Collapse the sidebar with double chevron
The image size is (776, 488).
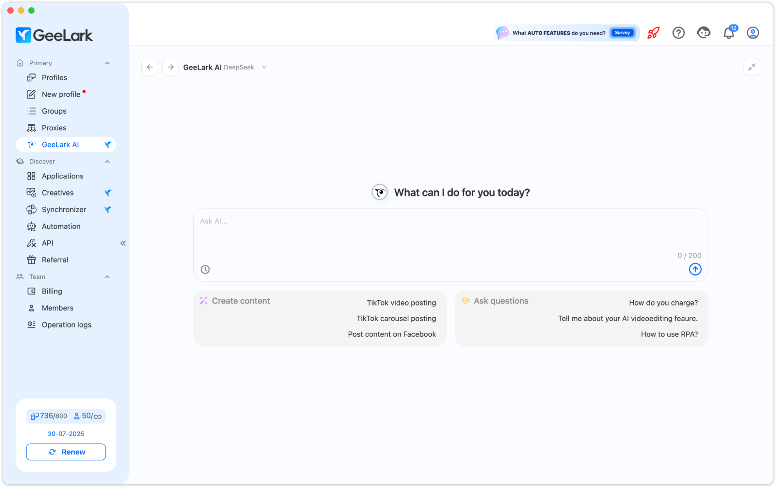pyautogui.click(x=123, y=243)
